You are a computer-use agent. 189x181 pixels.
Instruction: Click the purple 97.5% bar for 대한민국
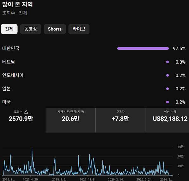(143, 48)
